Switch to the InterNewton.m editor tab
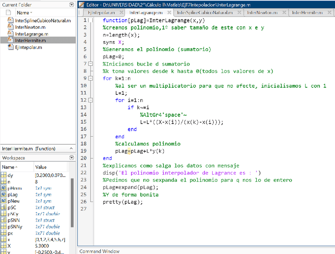The width and height of the screenshot is (335, 254). point(262,12)
